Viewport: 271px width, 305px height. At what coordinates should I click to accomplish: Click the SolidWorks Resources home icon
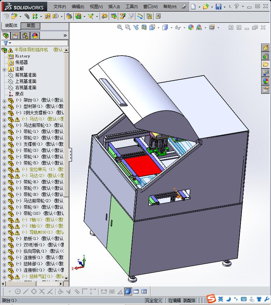tap(265, 48)
